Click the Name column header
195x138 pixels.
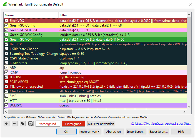(x=31, y=15)
